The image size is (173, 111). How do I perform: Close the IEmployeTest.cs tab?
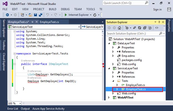[x=37, y=22]
